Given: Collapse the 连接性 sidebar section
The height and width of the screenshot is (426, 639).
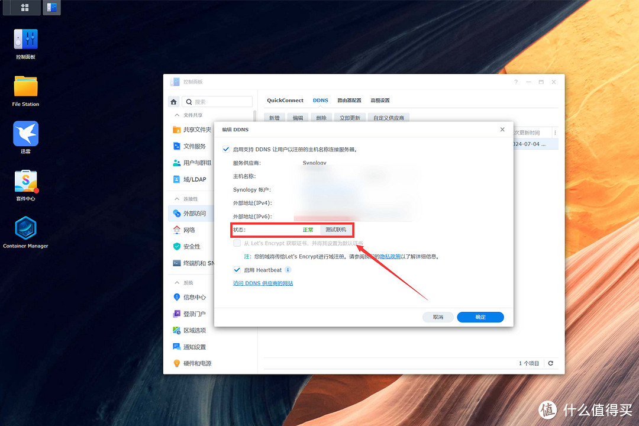Looking at the screenshot, I should (x=179, y=198).
